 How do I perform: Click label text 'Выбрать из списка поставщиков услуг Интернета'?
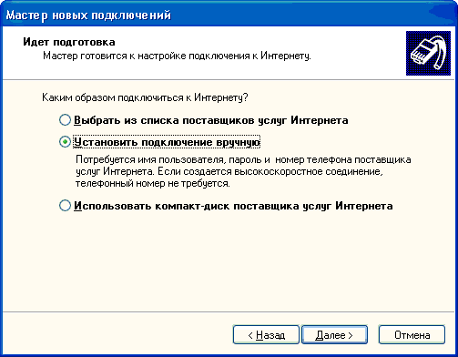point(211,120)
